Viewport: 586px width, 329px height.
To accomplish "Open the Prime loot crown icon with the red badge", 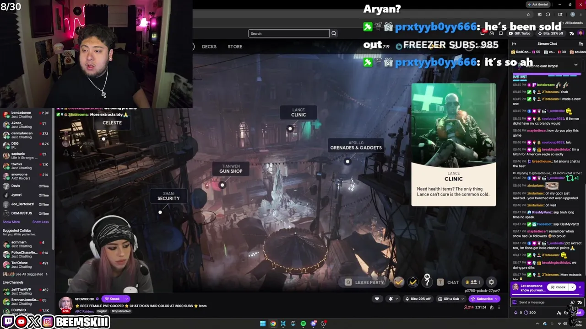I will 483,33.
